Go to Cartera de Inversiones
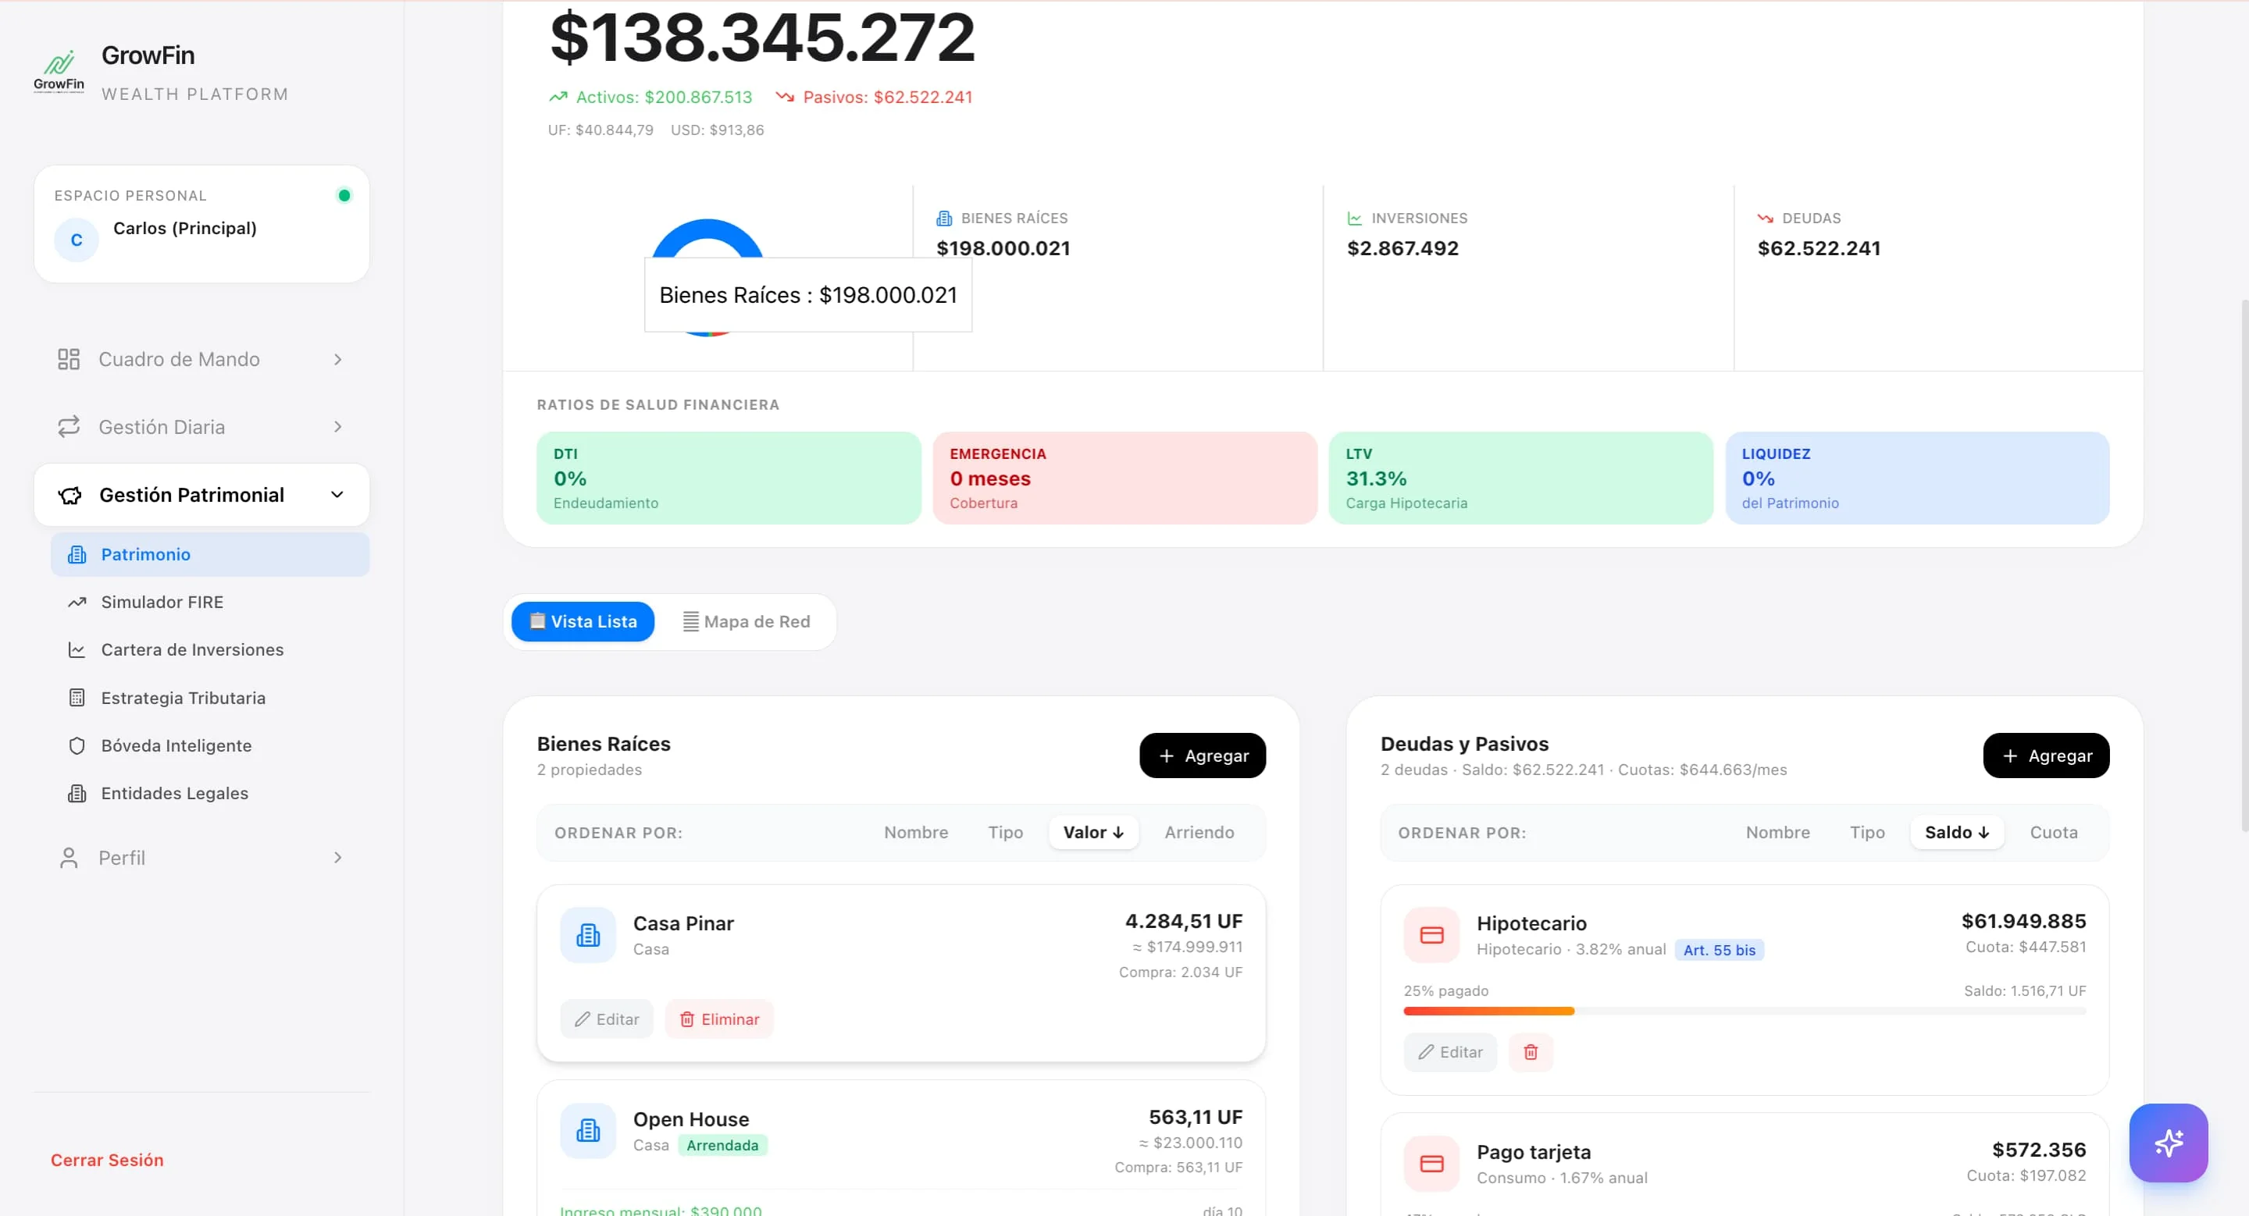 (x=210, y=650)
